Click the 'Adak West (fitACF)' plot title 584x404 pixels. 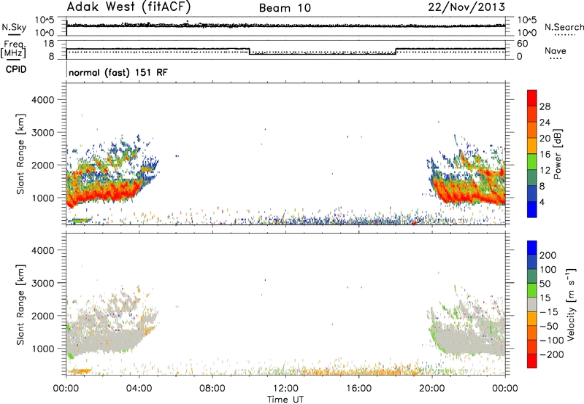(128, 7)
